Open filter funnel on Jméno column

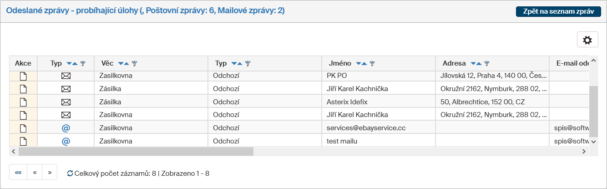point(372,64)
